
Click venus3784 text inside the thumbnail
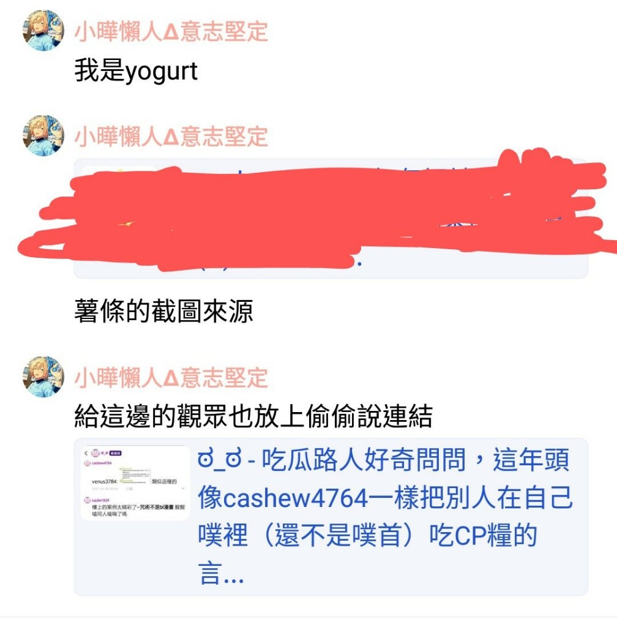point(104,481)
